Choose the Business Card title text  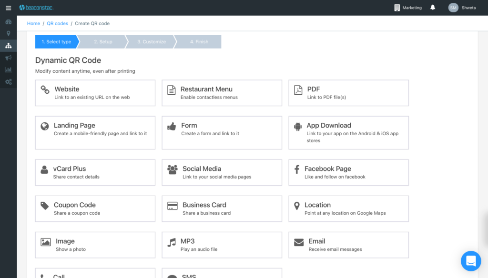204,205
